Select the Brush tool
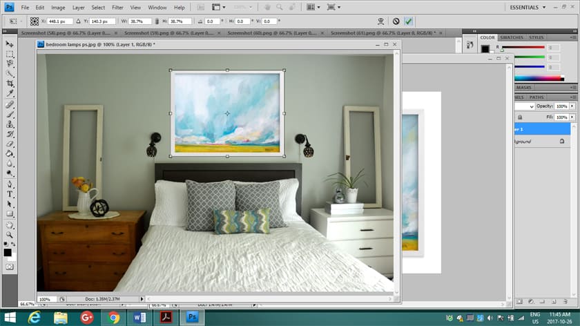This screenshot has width=580, height=326. (x=10, y=115)
